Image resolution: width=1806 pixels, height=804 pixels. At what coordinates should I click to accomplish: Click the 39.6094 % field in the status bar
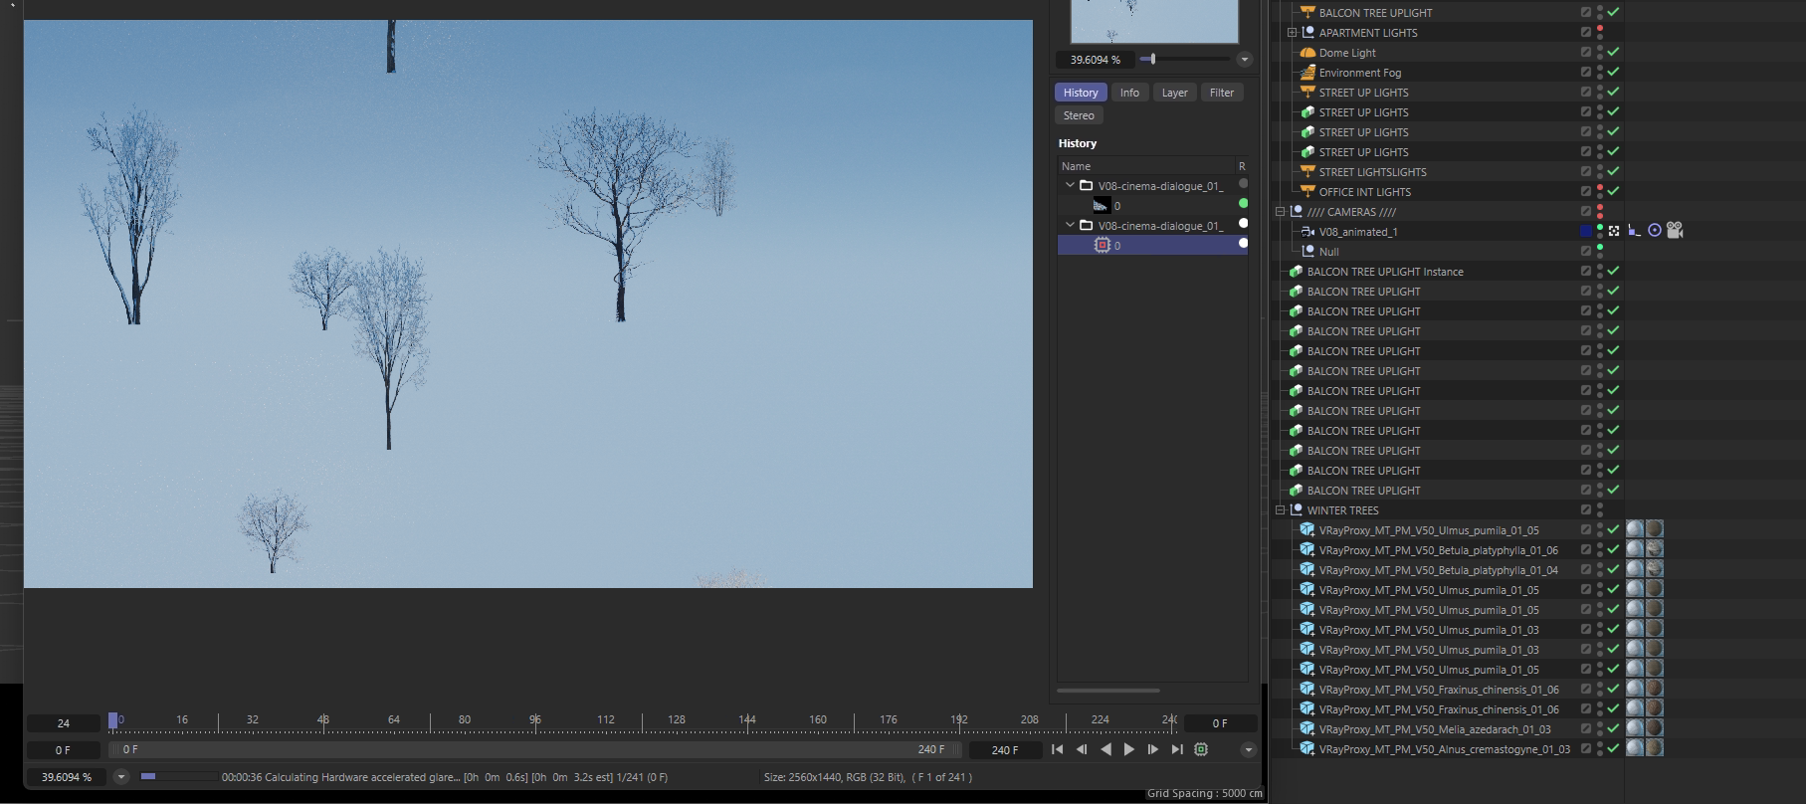click(x=67, y=777)
